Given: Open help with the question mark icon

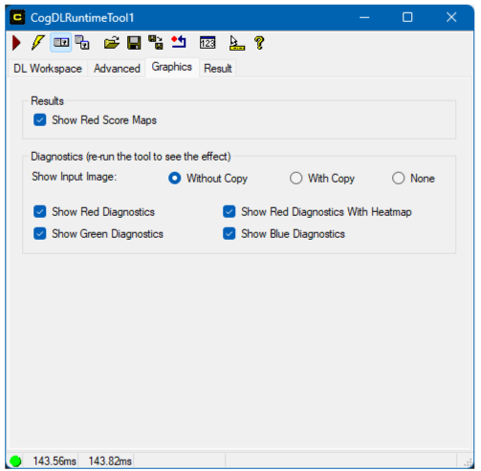Looking at the screenshot, I should point(259,43).
